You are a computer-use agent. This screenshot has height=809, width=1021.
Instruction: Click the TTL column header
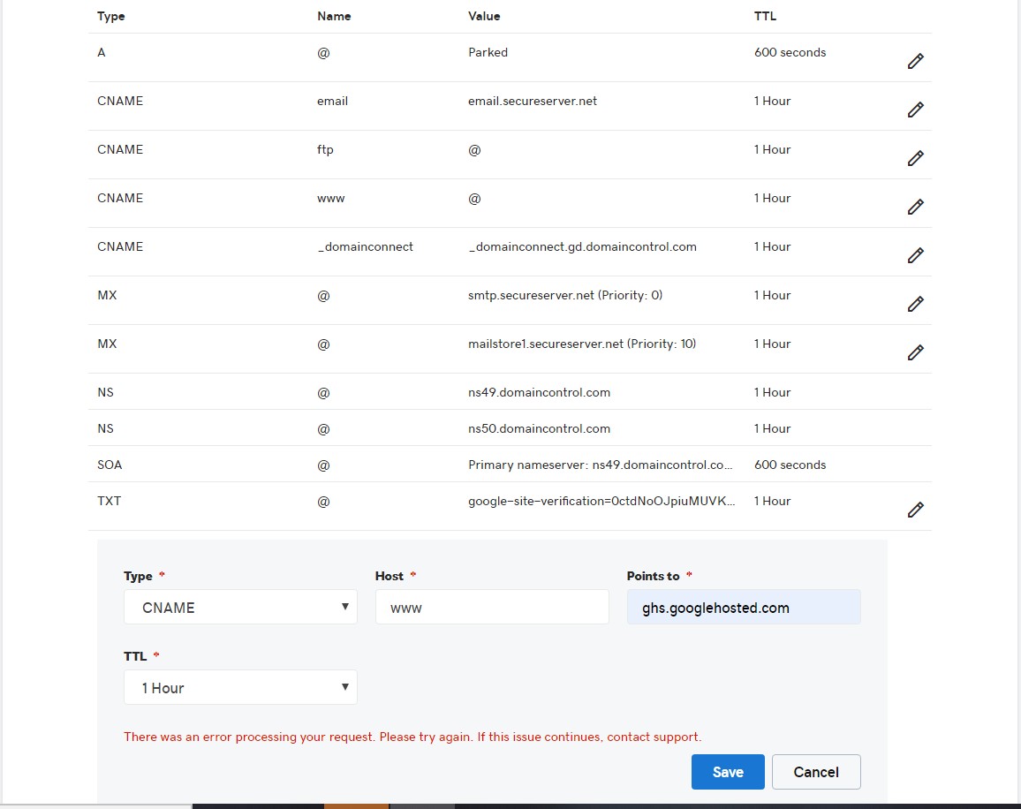(765, 16)
